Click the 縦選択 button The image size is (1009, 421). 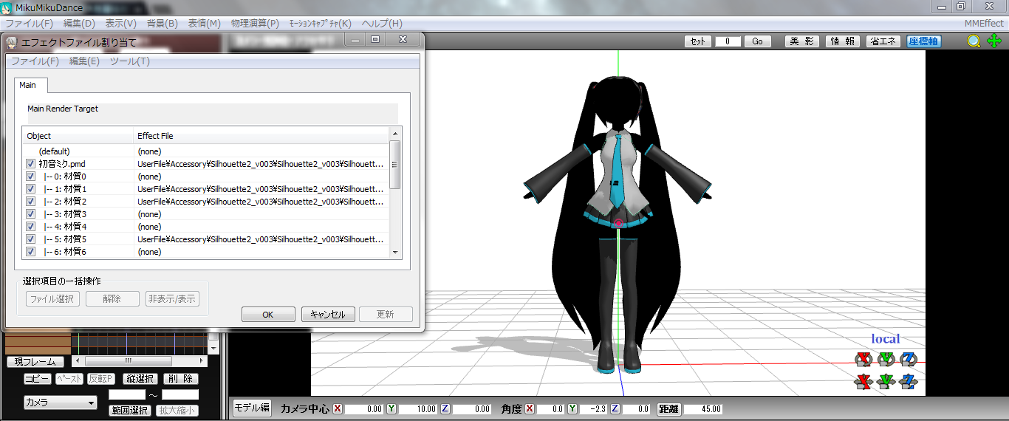[140, 379]
